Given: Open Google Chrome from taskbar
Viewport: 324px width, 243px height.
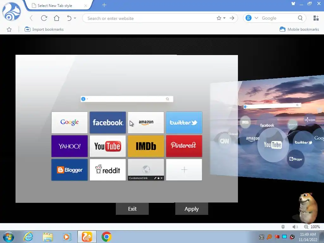Looking at the screenshot, I should 106,237.
